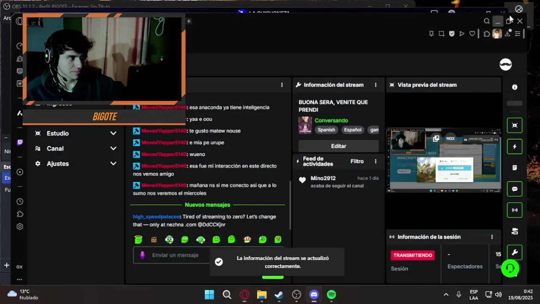This screenshot has height=304, width=540.
Task: Click the lightning bolt quick action icon
Action: tap(515, 147)
